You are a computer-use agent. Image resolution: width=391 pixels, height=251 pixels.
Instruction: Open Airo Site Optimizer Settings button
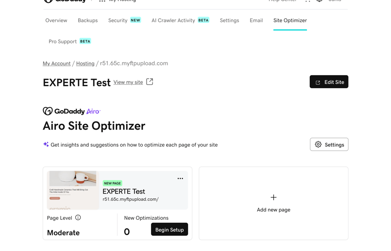329,145
